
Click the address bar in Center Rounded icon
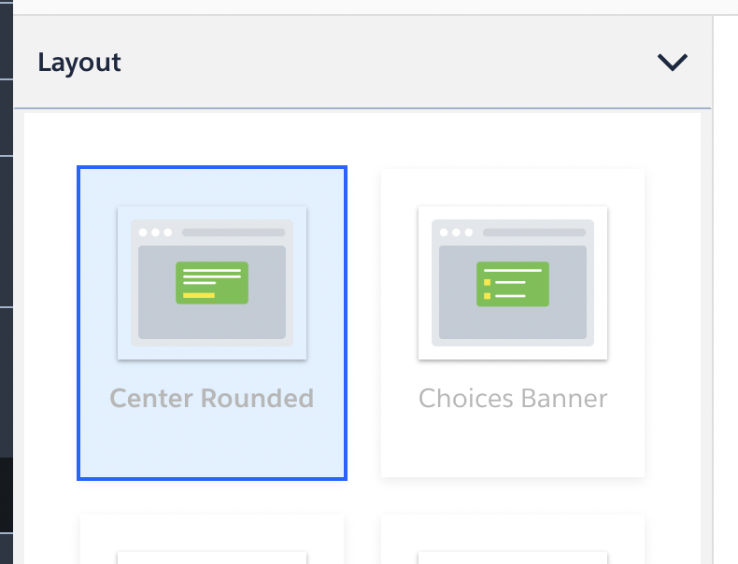coord(234,233)
